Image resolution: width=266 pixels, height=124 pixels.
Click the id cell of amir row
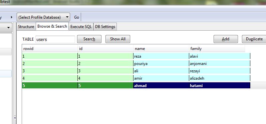[105, 78]
